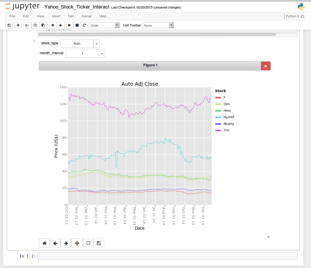Image resolution: width=311 pixels, height=268 pixels.
Task: Move the selected cell down with the arrow
Action: coord(61,25)
